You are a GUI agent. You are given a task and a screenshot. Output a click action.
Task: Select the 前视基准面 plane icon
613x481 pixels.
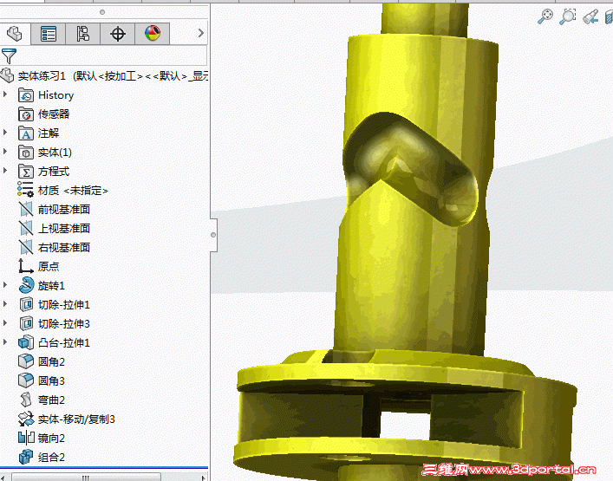[26, 209]
